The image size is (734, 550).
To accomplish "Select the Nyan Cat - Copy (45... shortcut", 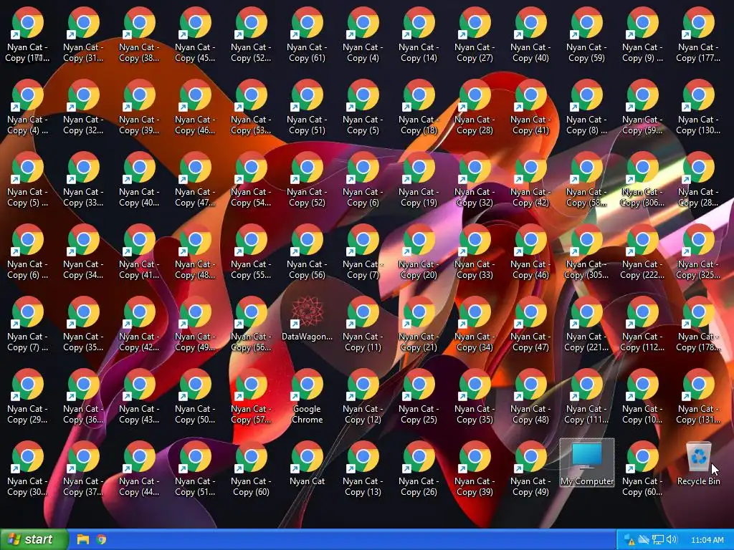I will [x=195, y=35].
